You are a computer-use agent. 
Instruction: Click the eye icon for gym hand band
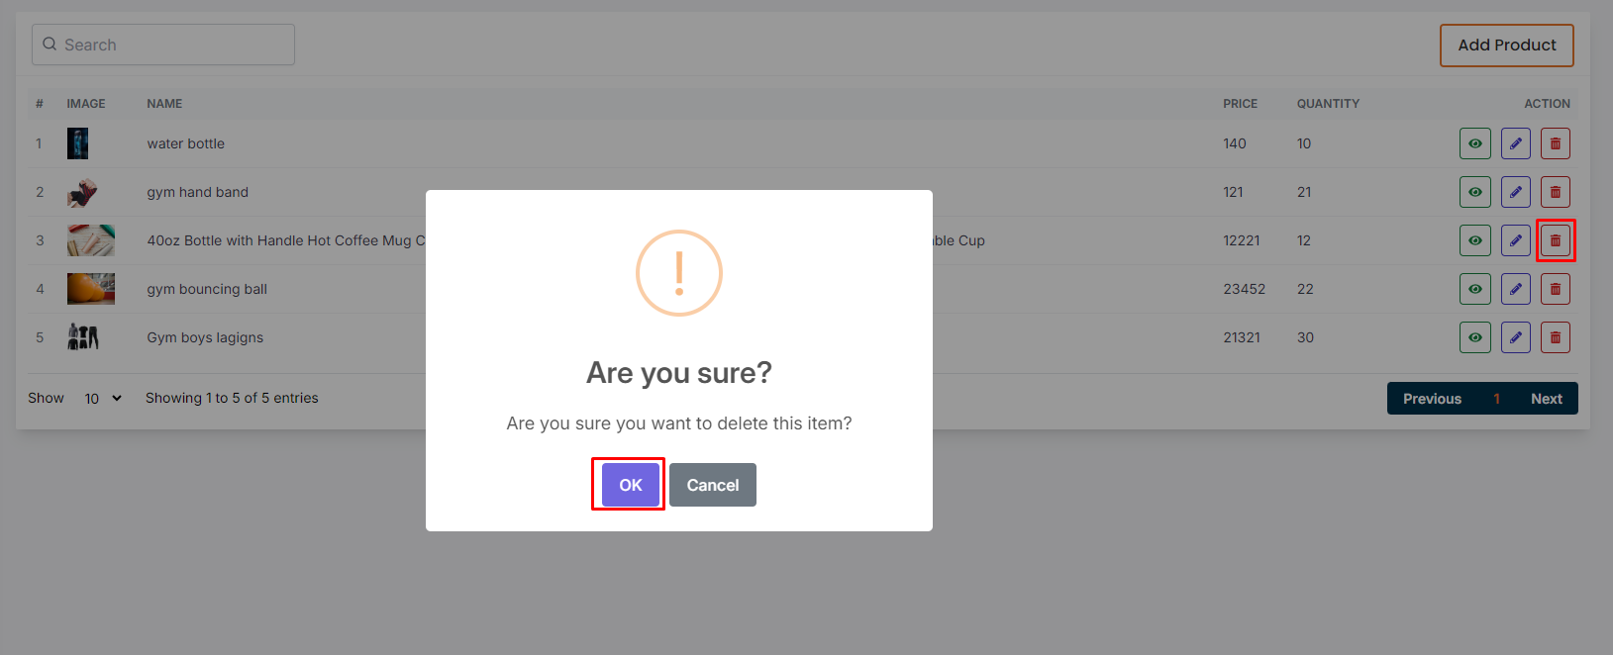coord(1474,192)
